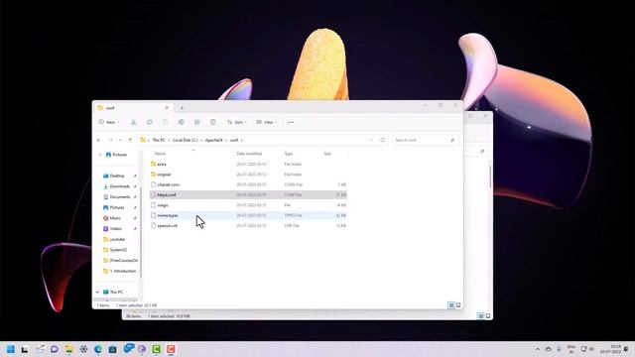Expand the Pictures item atop the sidebar
This screenshot has height=357, width=635.
[100, 155]
